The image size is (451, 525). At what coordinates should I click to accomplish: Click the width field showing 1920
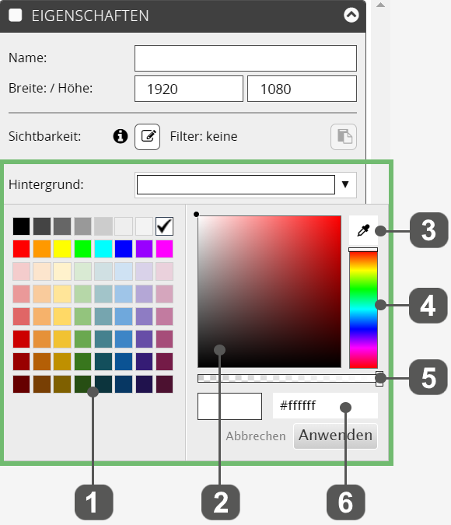(x=189, y=89)
